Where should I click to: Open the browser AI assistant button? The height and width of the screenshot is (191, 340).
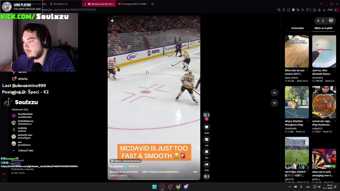pyautogui.click(x=330, y=10)
